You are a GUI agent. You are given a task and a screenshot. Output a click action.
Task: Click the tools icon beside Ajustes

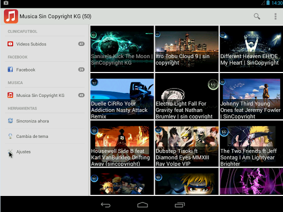pyautogui.click(x=11, y=152)
